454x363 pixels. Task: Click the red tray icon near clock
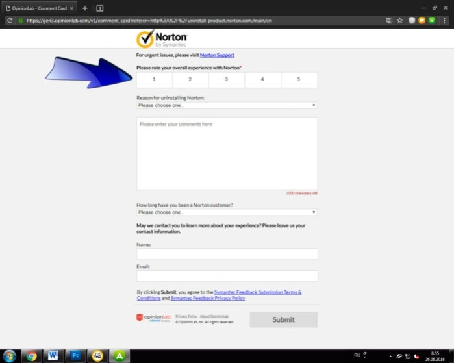416,357
